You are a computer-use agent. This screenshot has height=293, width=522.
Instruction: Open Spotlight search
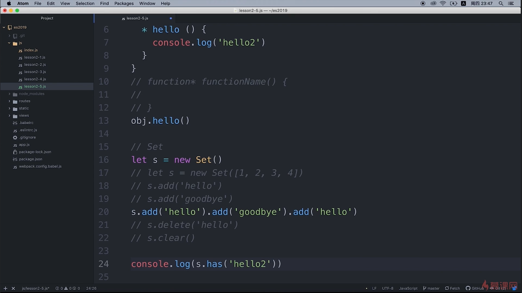point(501,3)
